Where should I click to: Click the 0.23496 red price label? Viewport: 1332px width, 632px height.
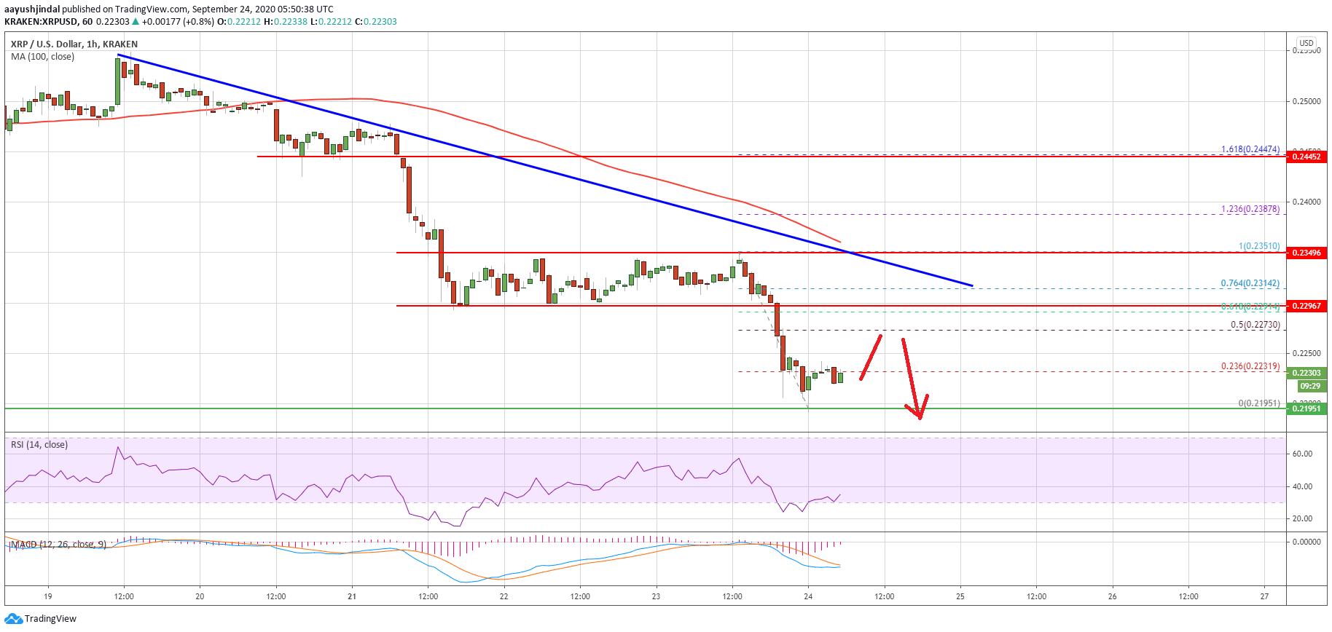[x=1306, y=253]
